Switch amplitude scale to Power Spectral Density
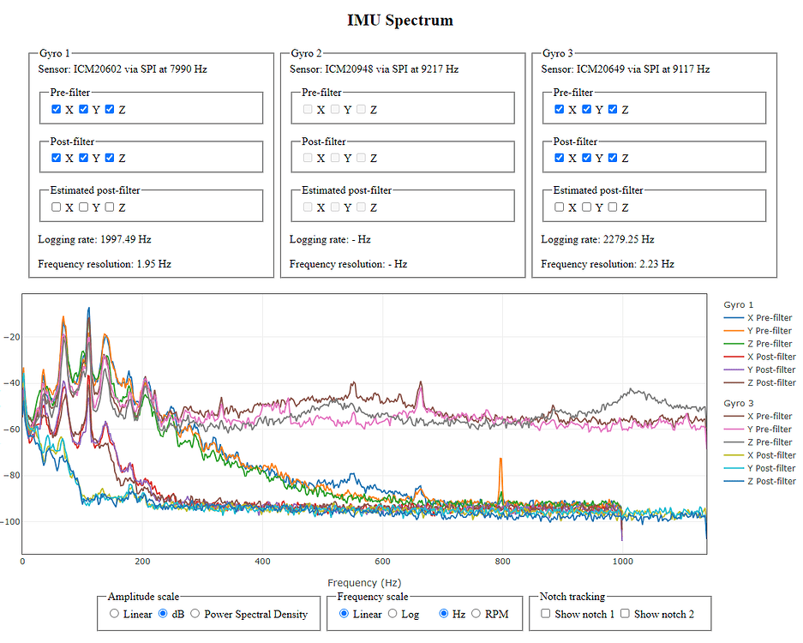Image resolution: width=803 pixels, height=643 pixels. click(x=196, y=613)
